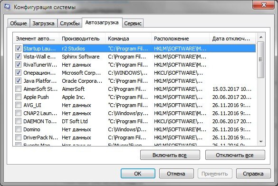Select the CNAP2 Laun... row name
Image resolution: width=278 pixels, height=186 pixels.
tap(40, 113)
